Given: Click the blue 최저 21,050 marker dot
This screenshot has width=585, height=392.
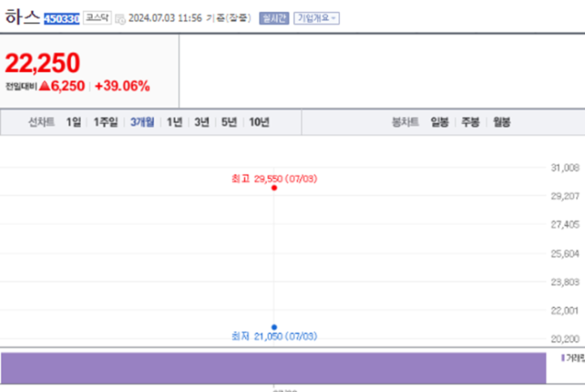Looking at the screenshot, I should pos(274,327).
